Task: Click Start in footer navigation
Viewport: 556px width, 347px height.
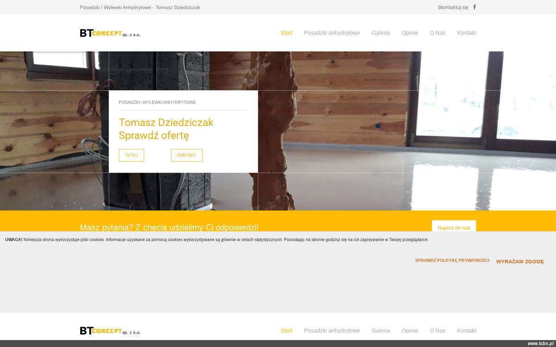Action: (x=286, y=331)
